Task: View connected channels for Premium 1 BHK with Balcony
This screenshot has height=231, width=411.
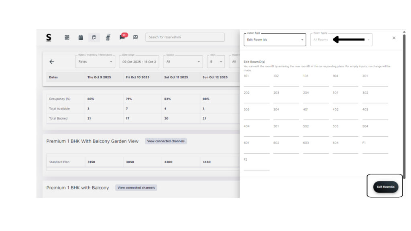Action: (x=136, y=188)
